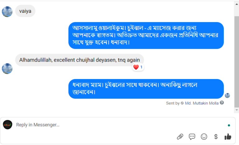Focus the Reply in Messenger text field
239x145 pixels.
pos(118,125)
